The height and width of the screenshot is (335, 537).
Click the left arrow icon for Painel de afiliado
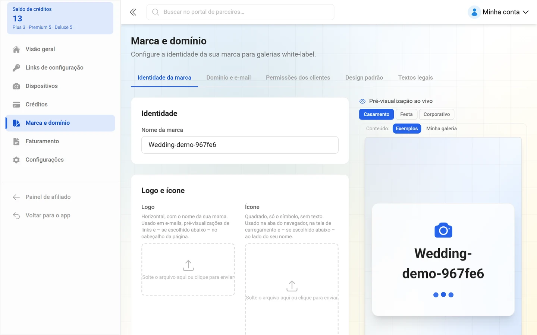coord(16,197)
